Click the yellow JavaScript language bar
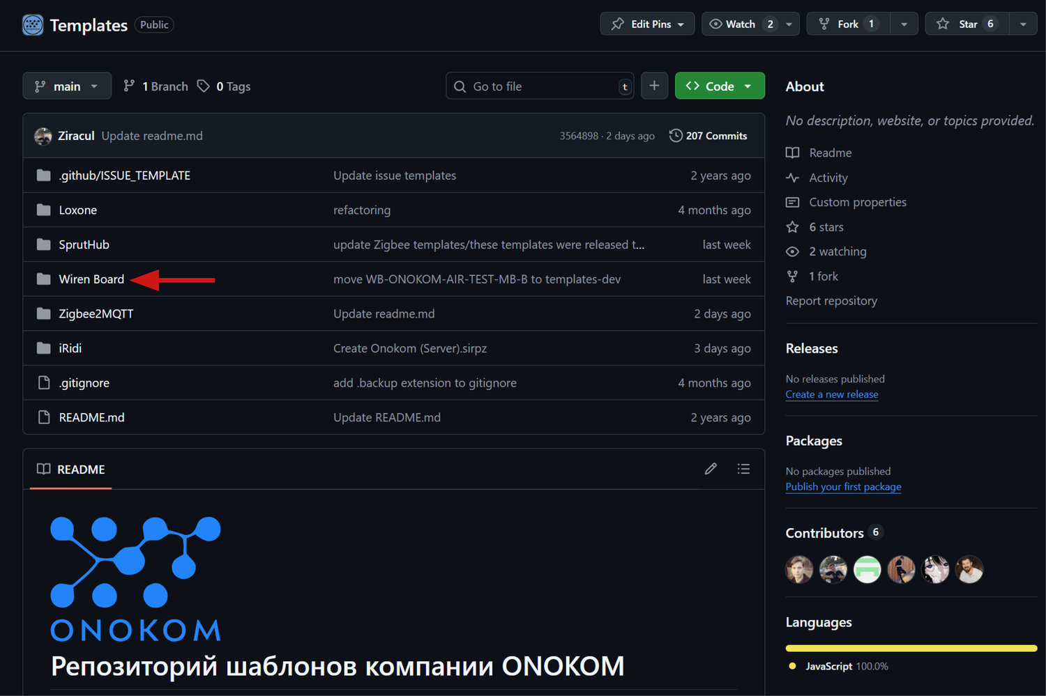The width and height of the screenshot is (1046, 696). point(911,648)
